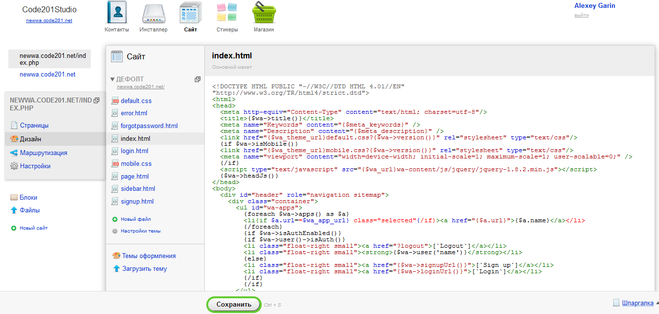Open the Шпаргалка cheat sheet link
This screenshot has height=314, width=659.
coord(637,303)
